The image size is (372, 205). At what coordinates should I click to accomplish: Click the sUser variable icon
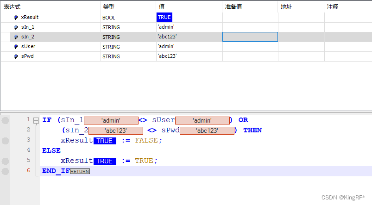[x=16, y=46]
